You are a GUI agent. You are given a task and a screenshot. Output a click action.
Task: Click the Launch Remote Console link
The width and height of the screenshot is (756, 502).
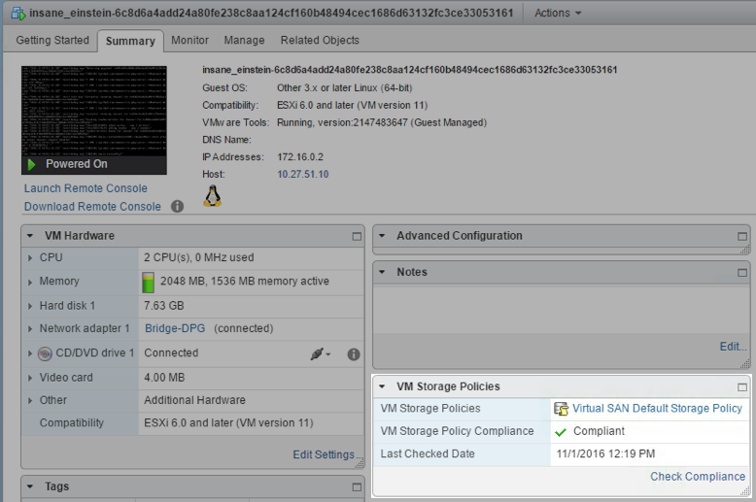click(86, 188)
